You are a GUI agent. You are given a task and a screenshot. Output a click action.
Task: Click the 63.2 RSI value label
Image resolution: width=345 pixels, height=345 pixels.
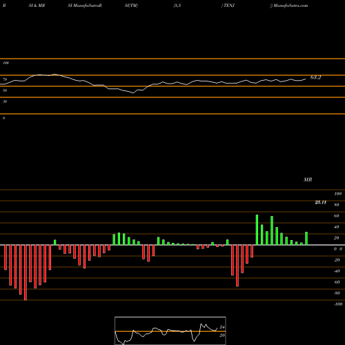pyautogui.click(x=315, y=77)
